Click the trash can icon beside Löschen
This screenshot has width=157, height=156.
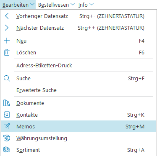click(x=7, y=52)
